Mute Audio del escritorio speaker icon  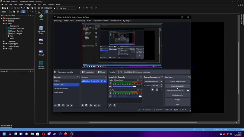[110, 86]
